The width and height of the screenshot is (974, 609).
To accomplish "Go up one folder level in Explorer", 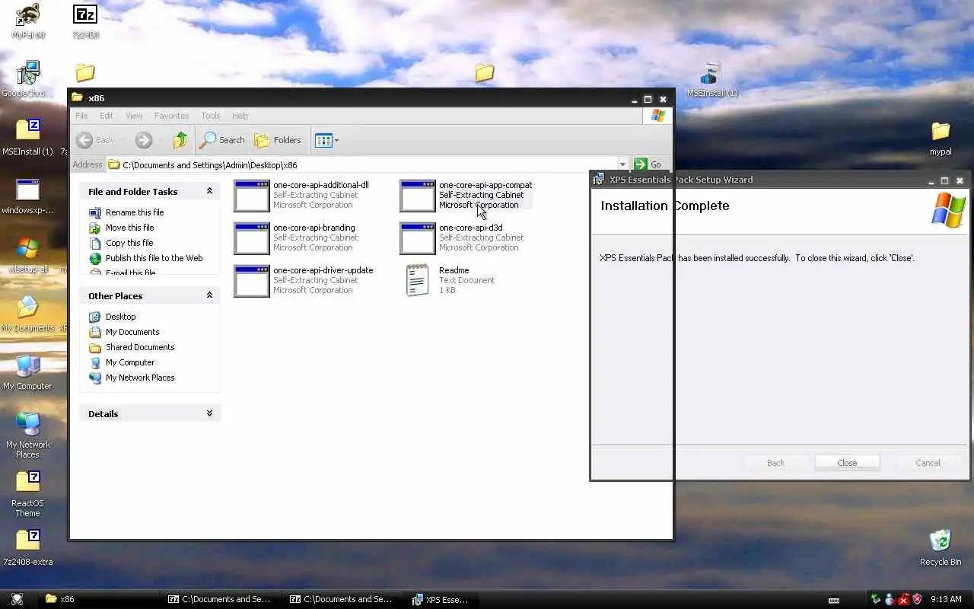I will (180, 140).
